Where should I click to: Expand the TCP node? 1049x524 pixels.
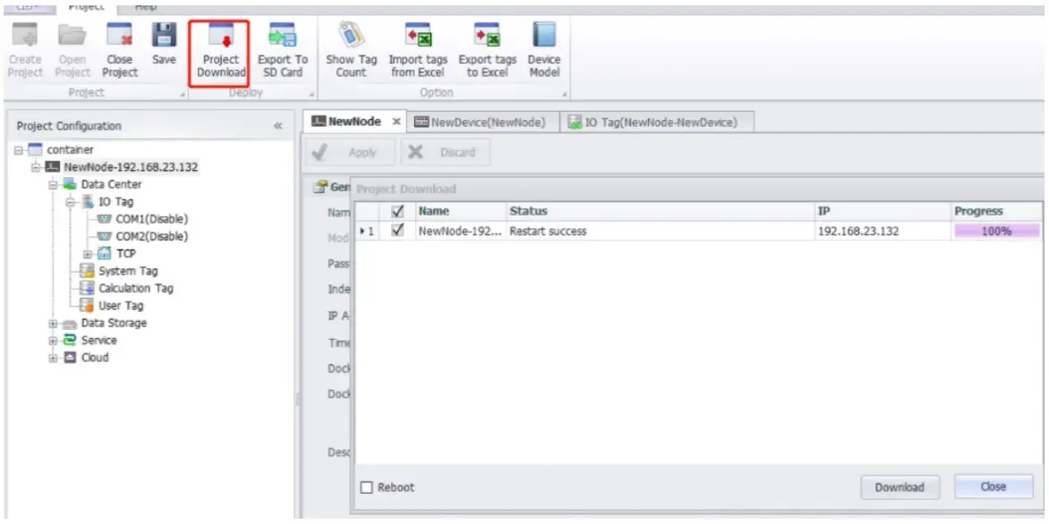(88, 254)
